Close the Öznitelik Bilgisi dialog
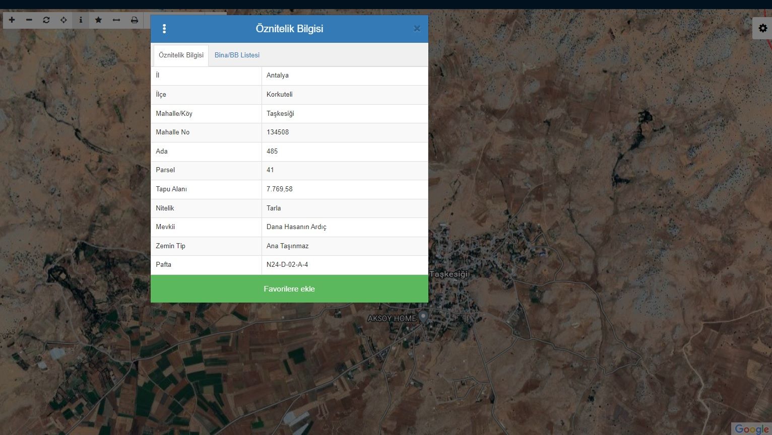The image size is (772, 435). pos(417,29)
